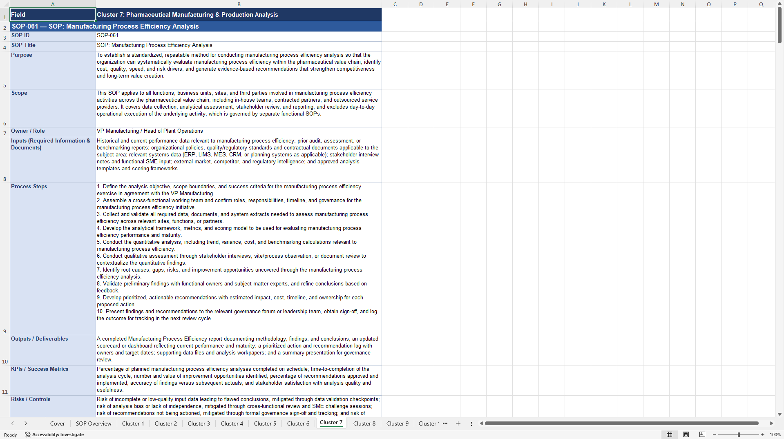Select the Cluster 7 title cell
784x439 pixels.
tap(239, 15)
